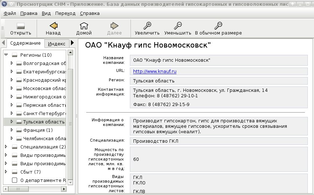This screenshot has width=314, height=195.
Task: Select О департаменте tree item
Action: (43, 180)
